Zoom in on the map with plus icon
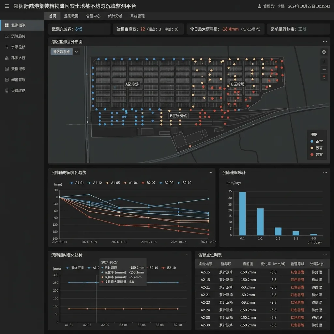 coord(324,62)
